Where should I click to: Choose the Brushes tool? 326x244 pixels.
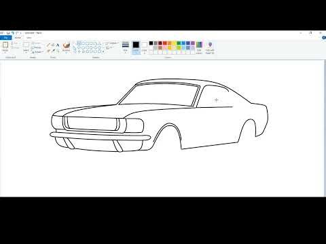[x=67, y=45]
